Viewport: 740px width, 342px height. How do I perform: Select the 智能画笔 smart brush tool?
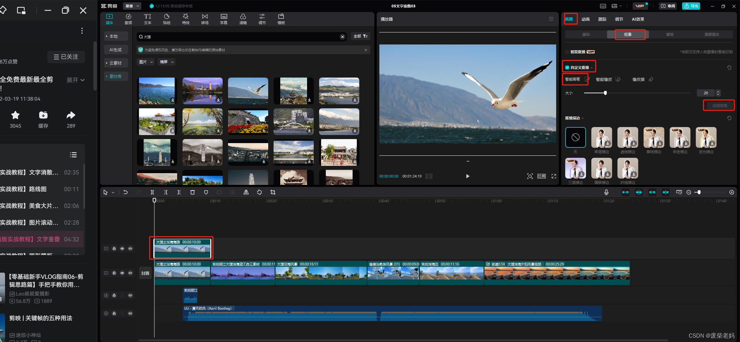click(577, 80)
